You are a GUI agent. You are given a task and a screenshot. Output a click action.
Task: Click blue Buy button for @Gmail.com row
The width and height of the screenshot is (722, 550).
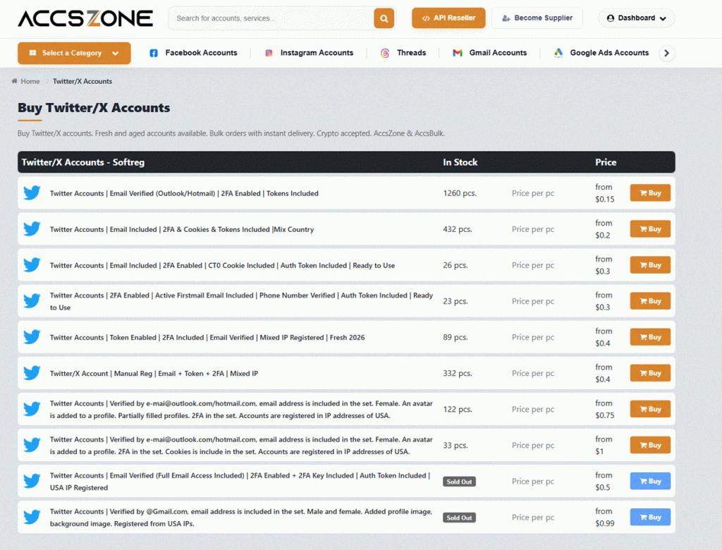(x=650, y=517)
